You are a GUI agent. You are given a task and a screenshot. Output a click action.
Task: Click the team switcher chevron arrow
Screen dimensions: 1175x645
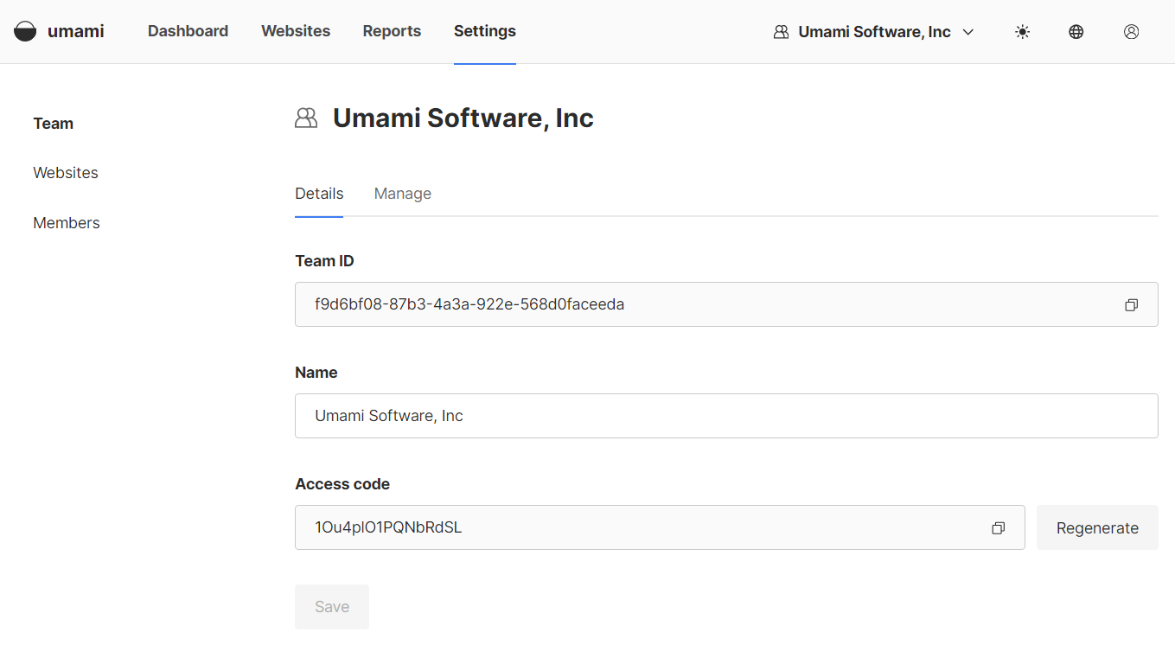pyautogui.click(x=968, y=32)
